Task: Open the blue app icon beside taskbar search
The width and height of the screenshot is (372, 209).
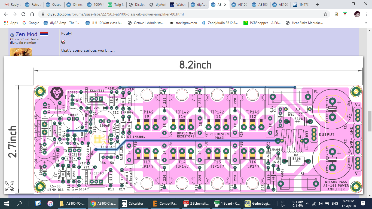Action: [38, 203]
